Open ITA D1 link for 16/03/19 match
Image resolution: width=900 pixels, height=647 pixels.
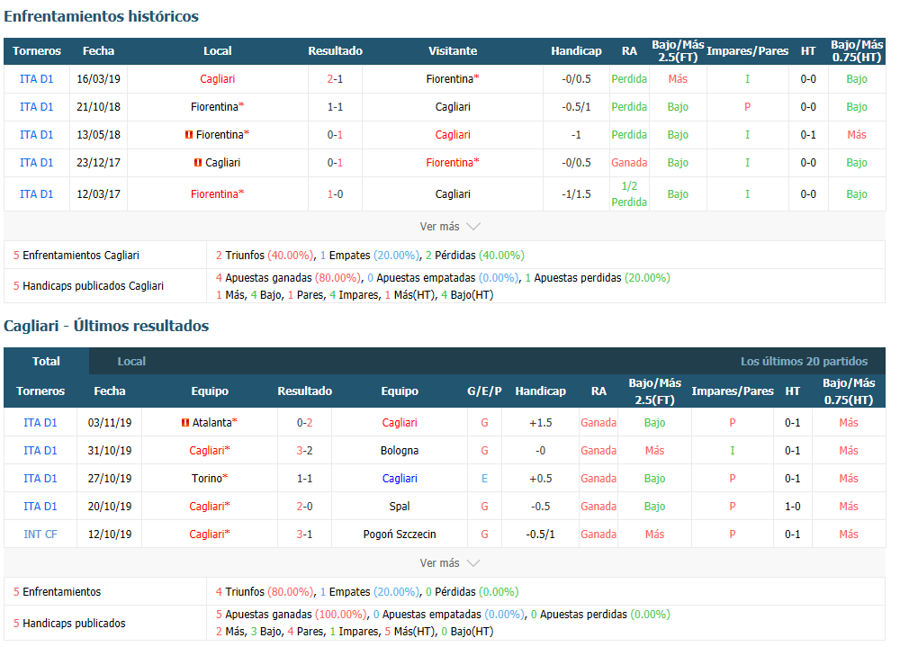[37, 78]
